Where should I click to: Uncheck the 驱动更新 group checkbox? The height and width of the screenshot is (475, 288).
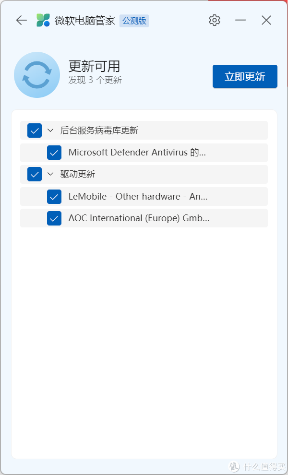tap(35, 174)
